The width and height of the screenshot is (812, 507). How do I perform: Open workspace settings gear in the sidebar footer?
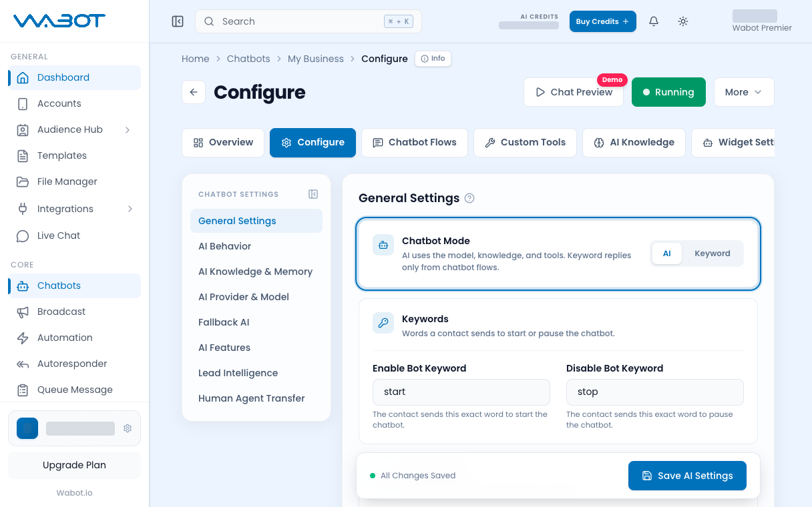128,428
